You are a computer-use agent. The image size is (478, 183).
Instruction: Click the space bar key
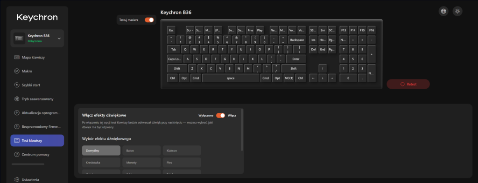point(231,78)
